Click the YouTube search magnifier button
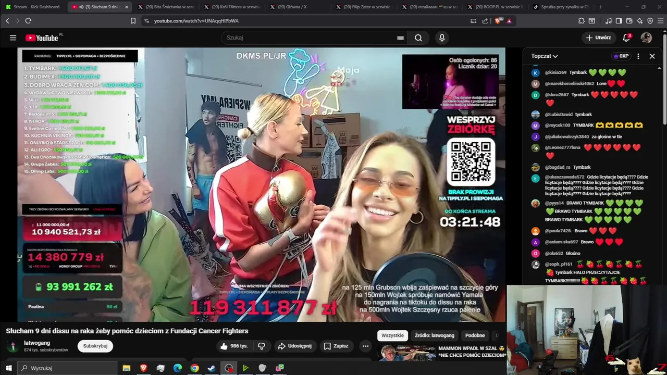The image size is (667, 375). 418,37
